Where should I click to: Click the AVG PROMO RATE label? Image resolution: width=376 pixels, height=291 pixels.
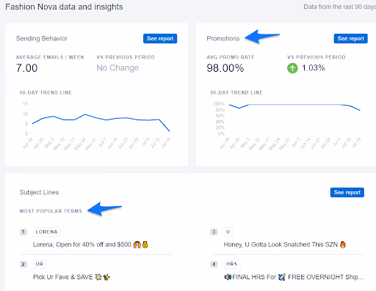[x=231, y=57]
